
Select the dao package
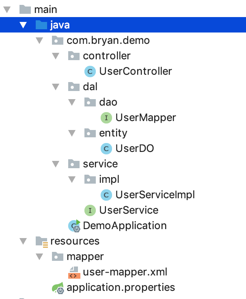(x=108, y=102)
